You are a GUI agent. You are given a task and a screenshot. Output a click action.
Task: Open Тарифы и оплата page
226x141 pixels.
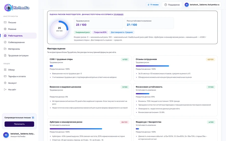pyautogui.click(x=19, y=76)
